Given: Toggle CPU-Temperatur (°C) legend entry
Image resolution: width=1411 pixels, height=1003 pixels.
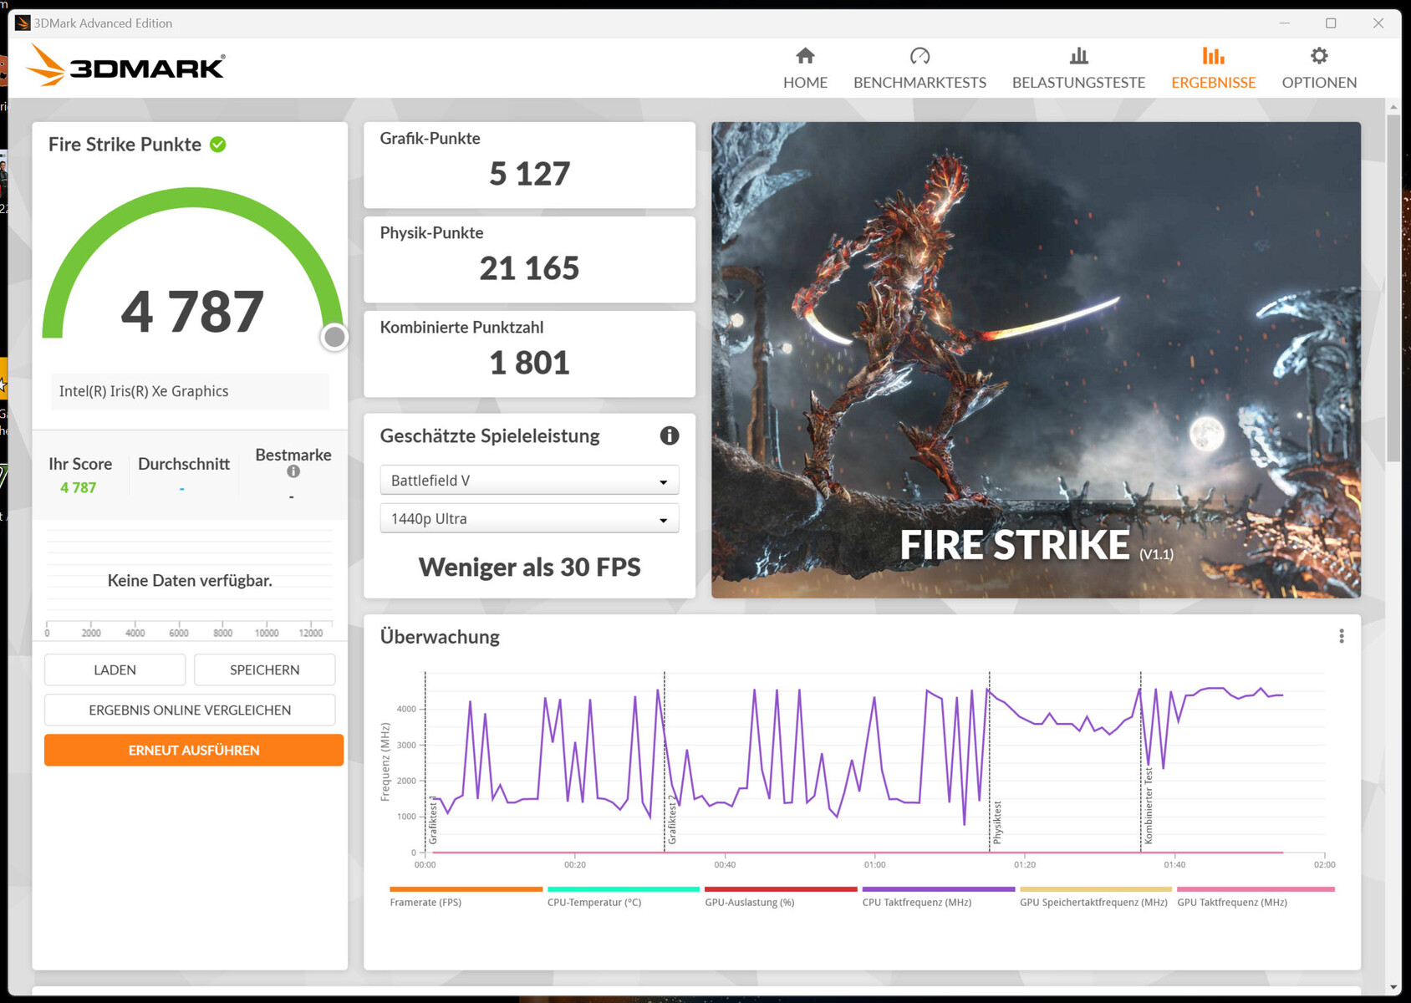Looking at the screenshot, I should [x=623, y=897].
